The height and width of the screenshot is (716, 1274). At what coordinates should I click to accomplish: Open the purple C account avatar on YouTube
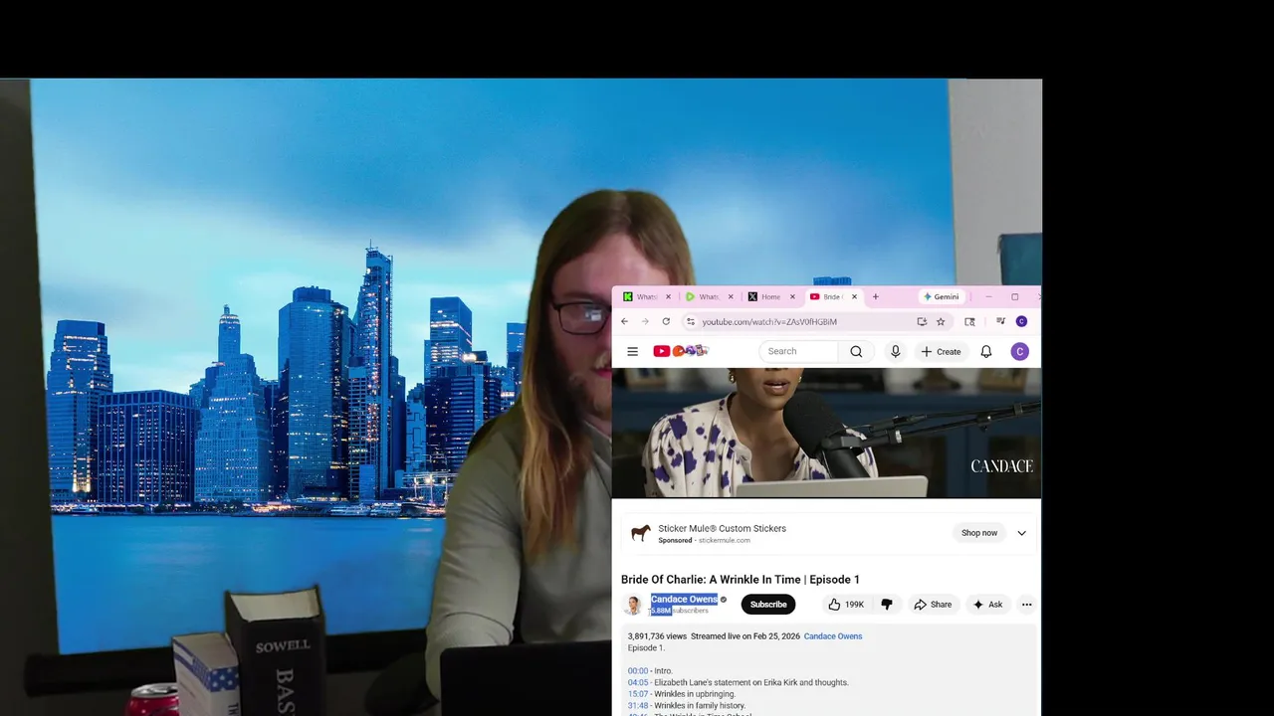pos(1019,351)
